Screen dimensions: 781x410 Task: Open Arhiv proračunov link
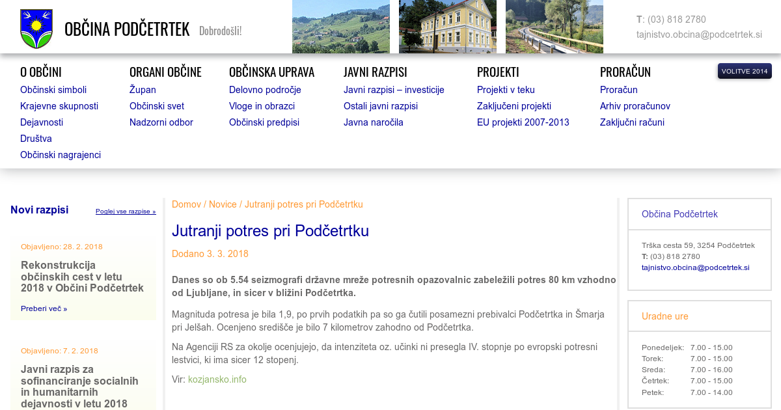click(x=635, y=106)
